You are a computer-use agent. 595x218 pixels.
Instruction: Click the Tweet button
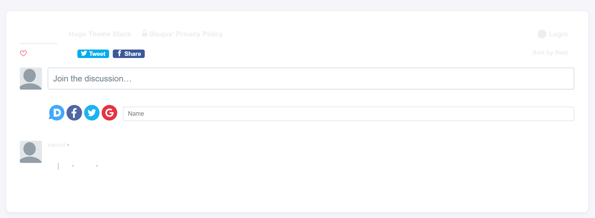[x=93, y=54]
